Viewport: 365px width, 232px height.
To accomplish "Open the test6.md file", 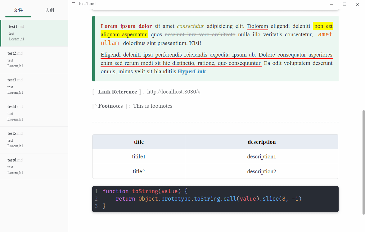I will point(34,167).
